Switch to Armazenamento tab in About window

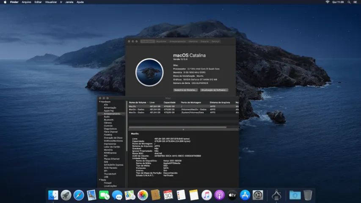pos(177,41)
